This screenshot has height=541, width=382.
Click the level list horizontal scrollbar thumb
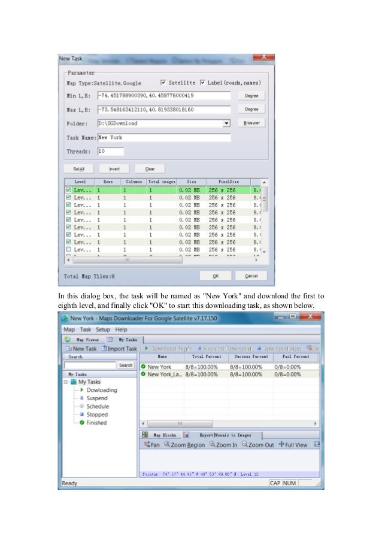click(127, 260)
